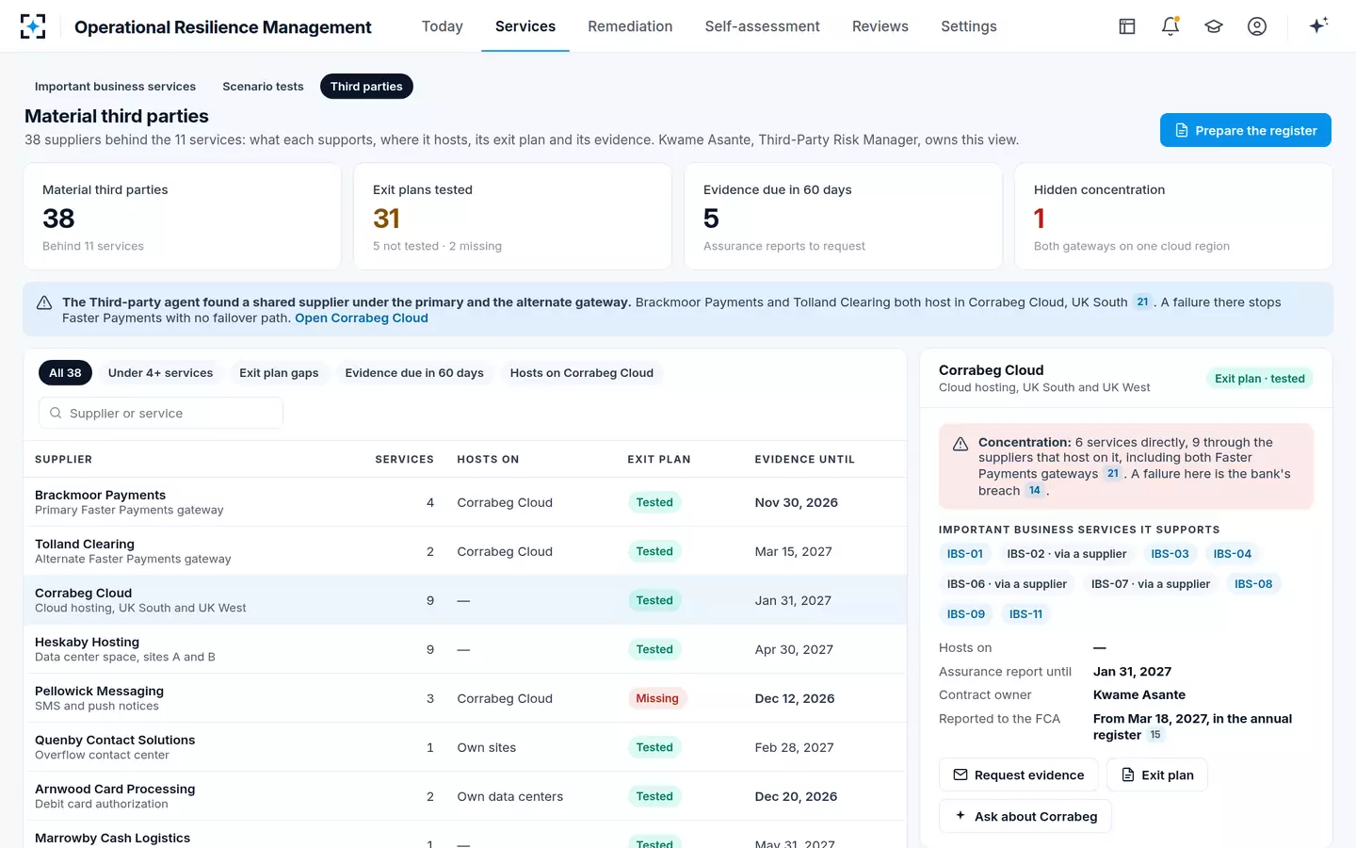Select the Tolland Clearing supplier row
Viewport: 1356px width, 848px height.
(x=465, y=551)
